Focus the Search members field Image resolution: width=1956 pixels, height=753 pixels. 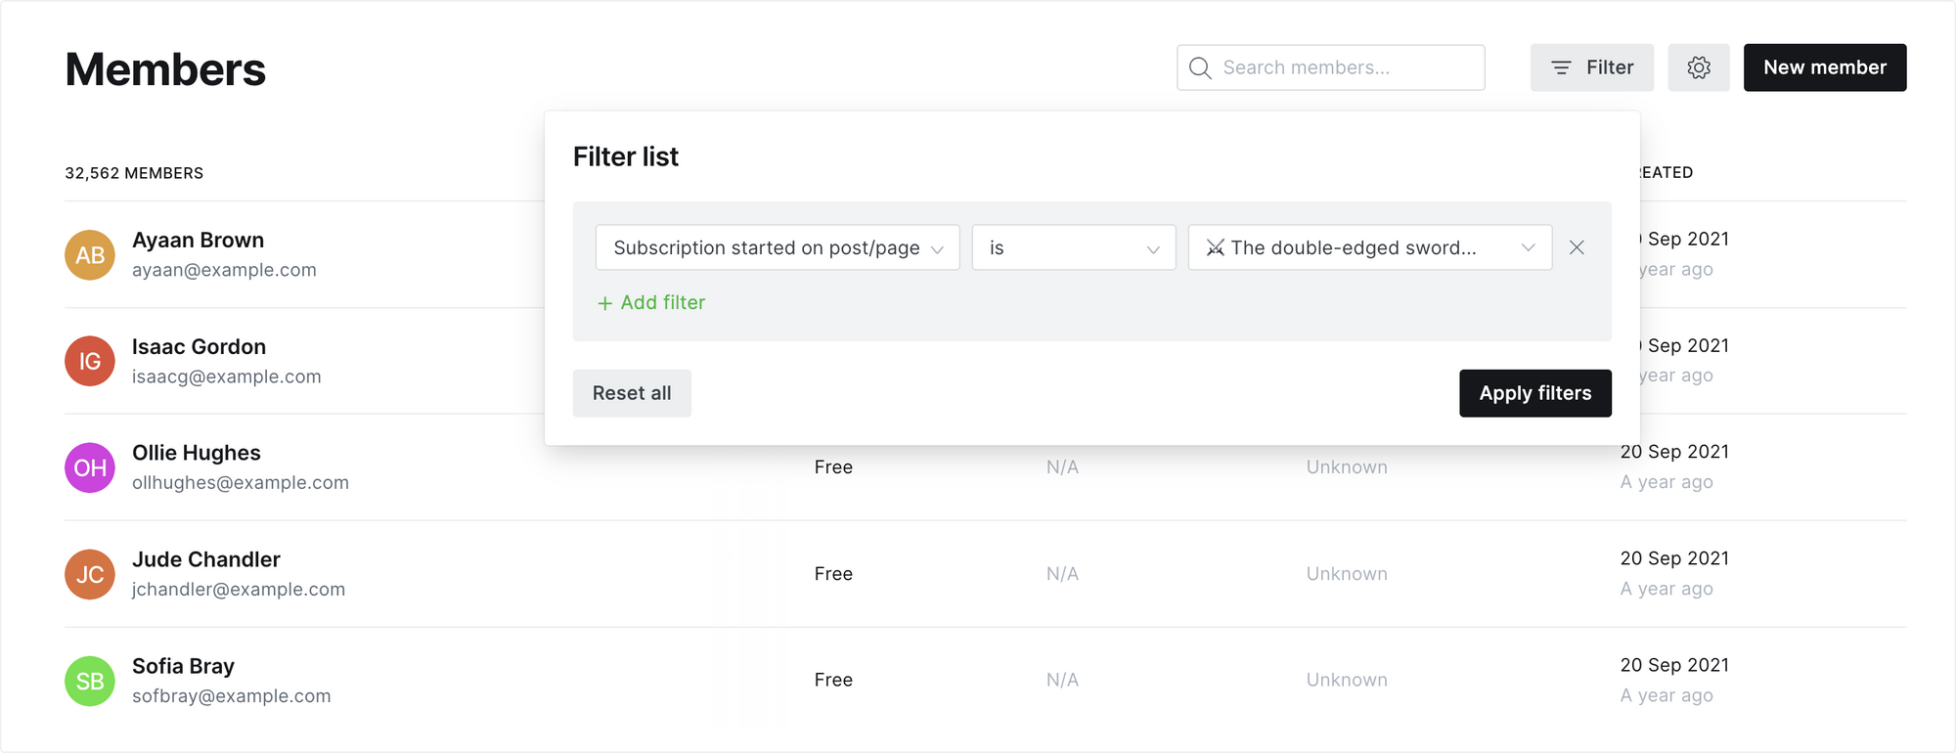tap(1345, 67)
